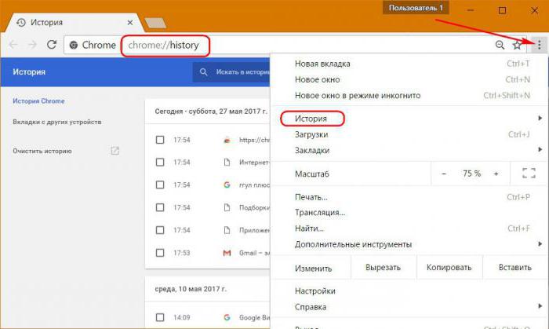Click the Gmail favicon in 17:53 entry

click(x=227, y=253)
